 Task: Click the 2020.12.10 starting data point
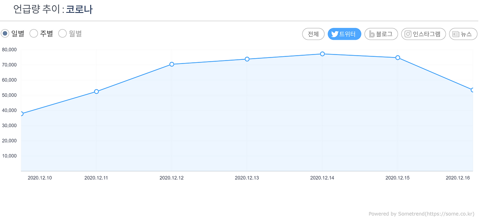[21, 114]
